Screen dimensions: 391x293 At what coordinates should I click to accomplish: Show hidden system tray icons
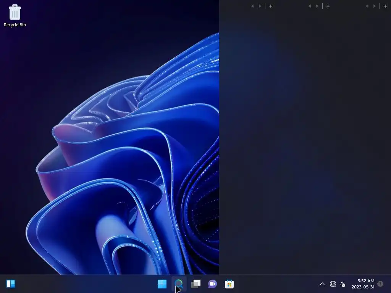tap(322, 284)
